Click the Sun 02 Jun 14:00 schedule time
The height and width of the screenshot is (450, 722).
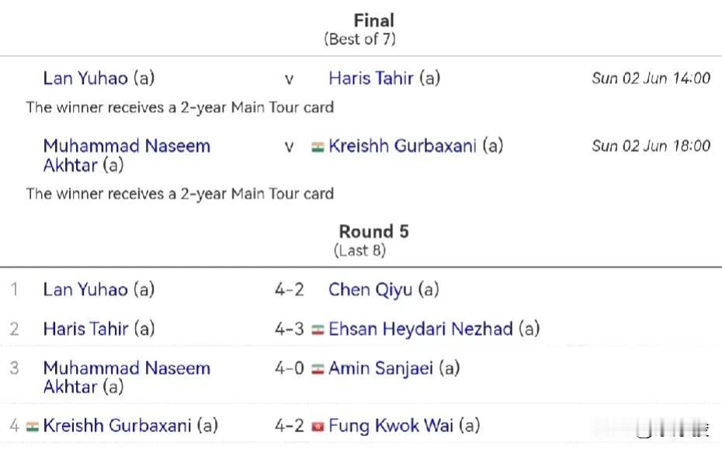coord(651,78)
